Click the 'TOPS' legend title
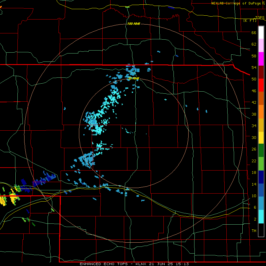The height and width of the screenshot is (266, 266). [x=260, y=18]
